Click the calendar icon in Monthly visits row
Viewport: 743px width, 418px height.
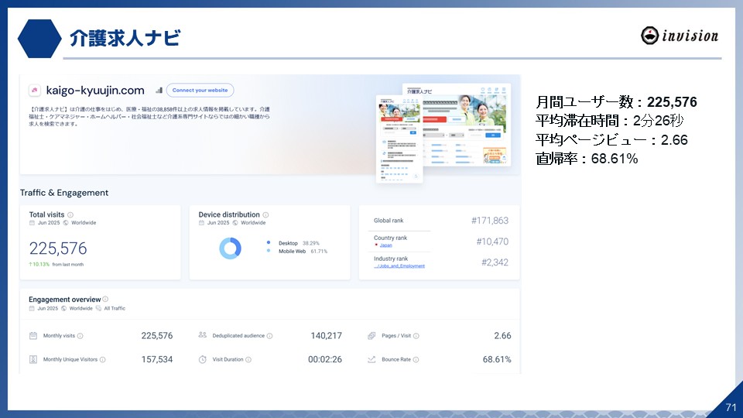click(33, 335)
